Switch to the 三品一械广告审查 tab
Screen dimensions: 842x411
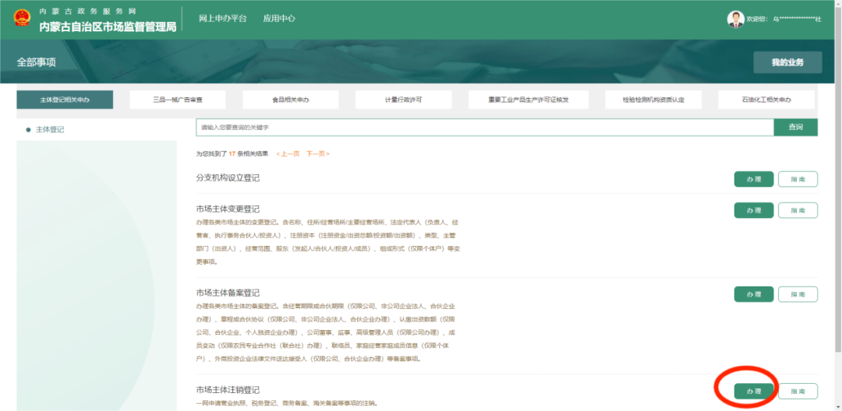pos(178,100)
